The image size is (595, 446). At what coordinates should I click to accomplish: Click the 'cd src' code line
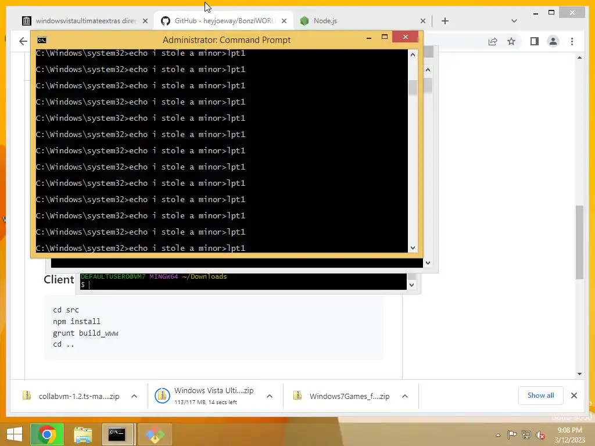tap(66, 310)
